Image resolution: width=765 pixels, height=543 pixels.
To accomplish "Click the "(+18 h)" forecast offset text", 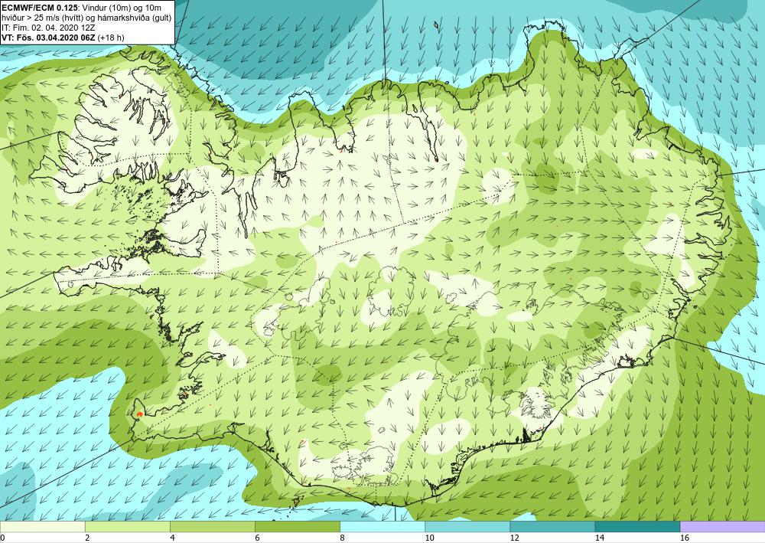I will pyautogui.click(x=111, y=37).
